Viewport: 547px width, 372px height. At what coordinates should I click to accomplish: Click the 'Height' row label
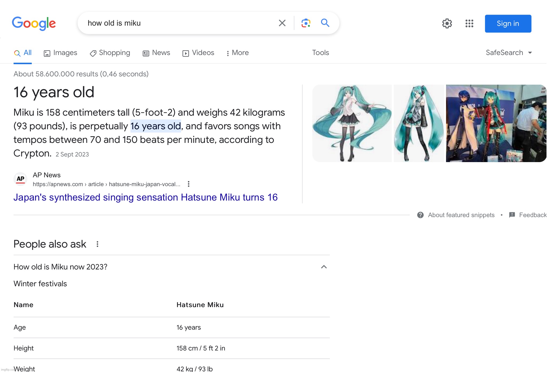(x=24, y=348)
